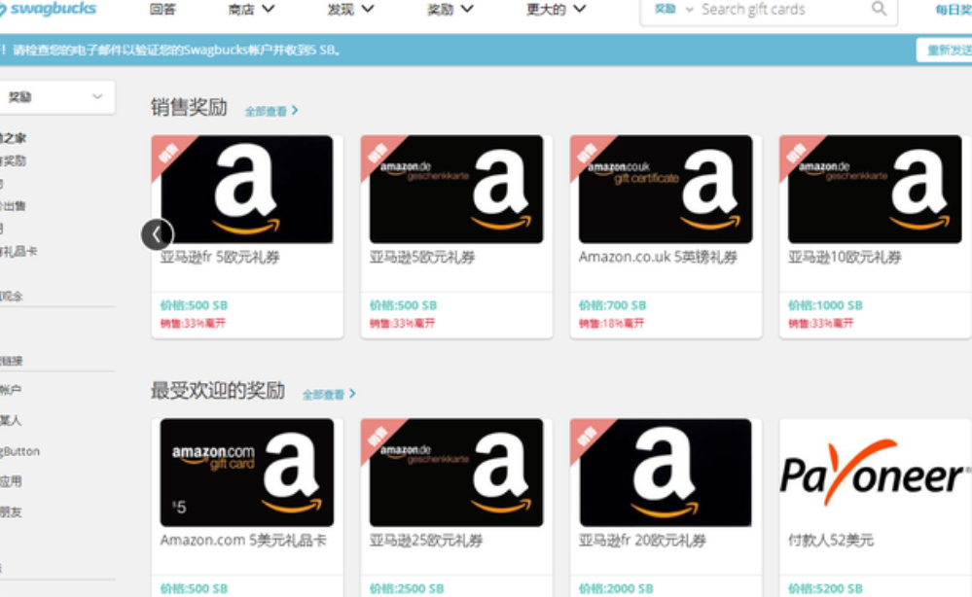Click the sidebar Button link
The height and width of the screenshot is (597, 972).
[x=19, y=451]
